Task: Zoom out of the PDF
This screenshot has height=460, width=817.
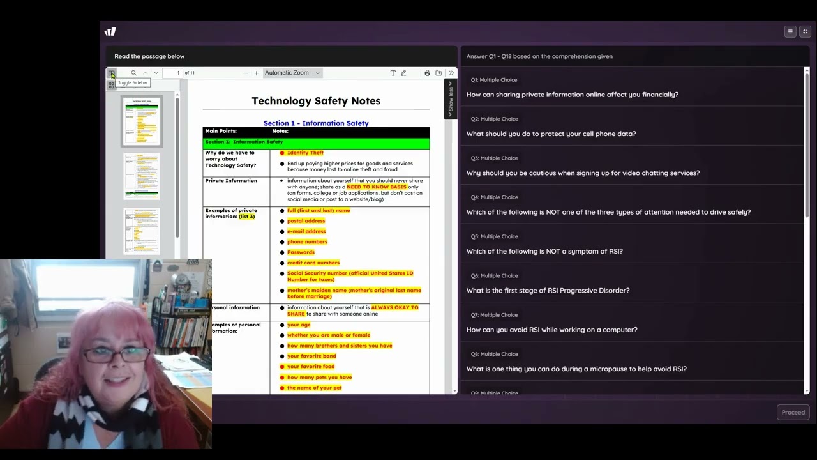Action: tap(245, 73)
